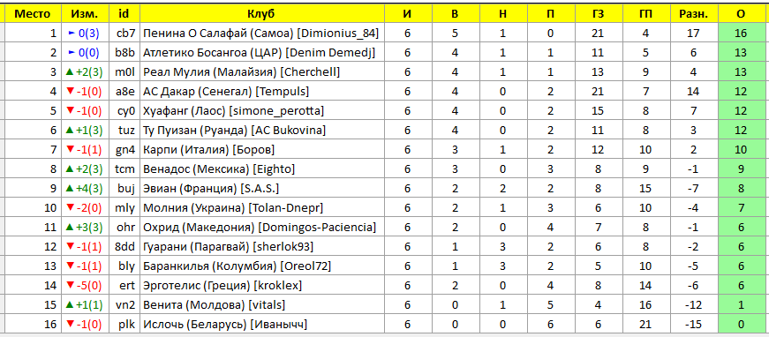Viewport: 769px width, 337px height.
Task: Click green points cell showing 16
Action: coord(741,34)
